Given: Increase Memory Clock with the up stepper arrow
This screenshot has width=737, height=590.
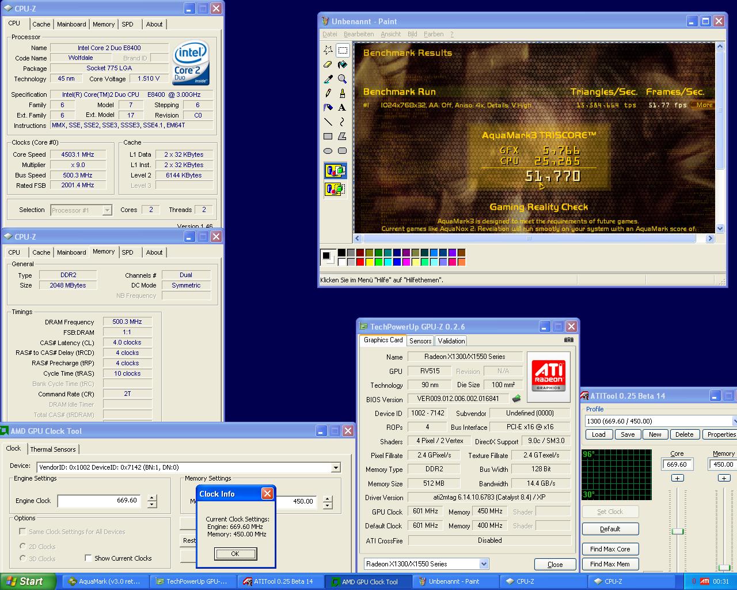Looking at the screenshot, I should (x=328, y=499).
